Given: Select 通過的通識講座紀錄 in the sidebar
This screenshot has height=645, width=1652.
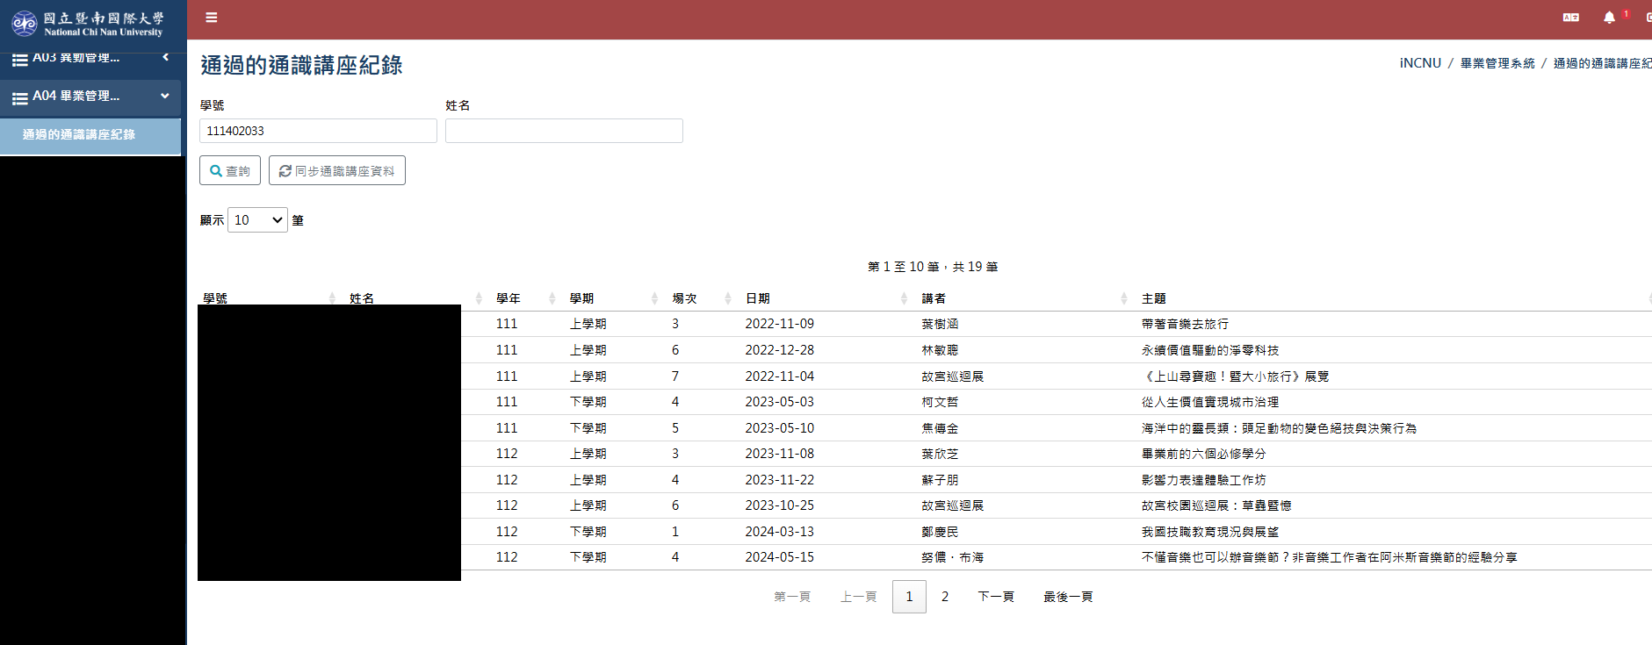Looking at the screenshot, I should [x=79, y=135].
